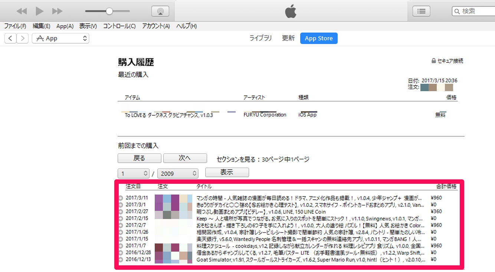Open the month dropdown showing 1
This screenshot has width=495, height=272.
pos(134,173)
